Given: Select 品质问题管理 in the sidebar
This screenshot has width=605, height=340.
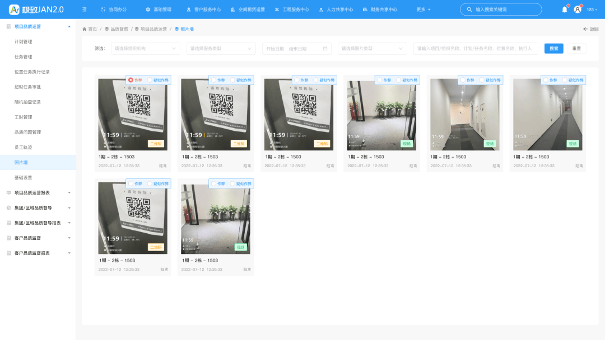Looking at the screenshot, I should pos(27,133).
